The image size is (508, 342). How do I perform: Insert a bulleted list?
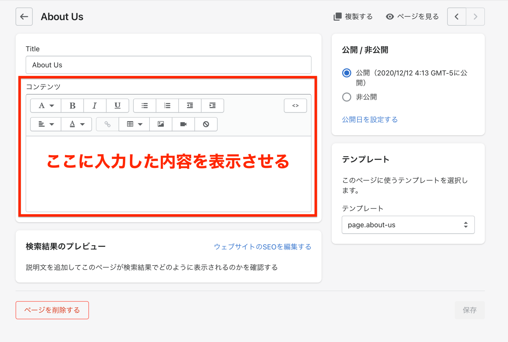coord(145,106)
